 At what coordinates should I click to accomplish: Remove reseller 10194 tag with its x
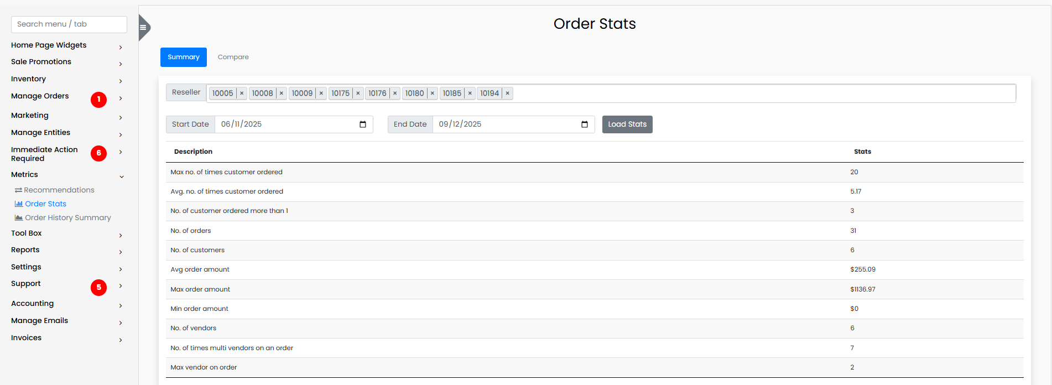coord(508,93)
